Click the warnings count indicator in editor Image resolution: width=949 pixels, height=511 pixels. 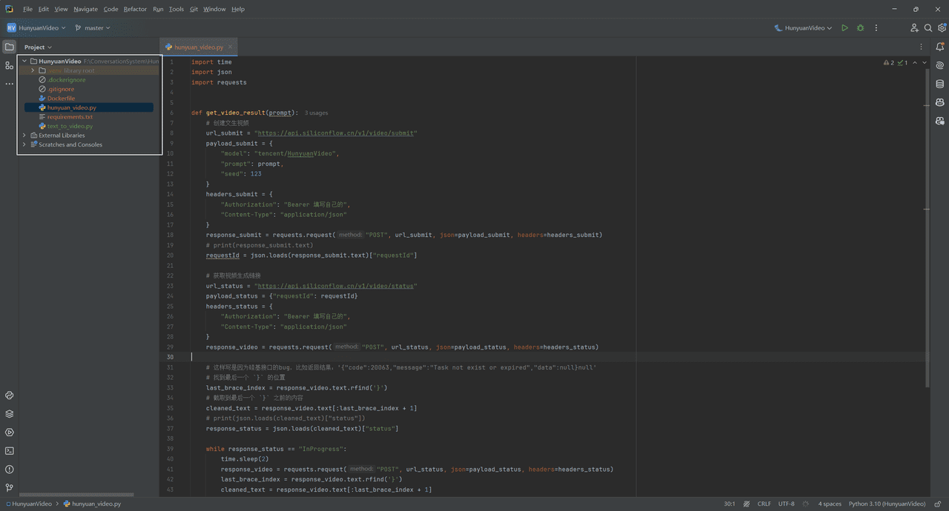889,63
